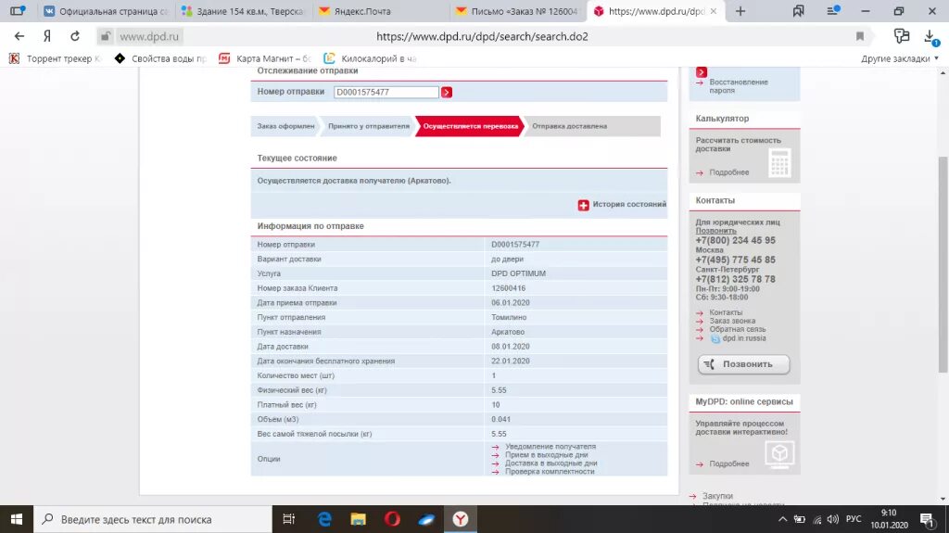Image resolution: width=949 pixels, height=533 pixels.
Task: Click red arrow icon above Восстановление пароля
Action: click(702, 72)
